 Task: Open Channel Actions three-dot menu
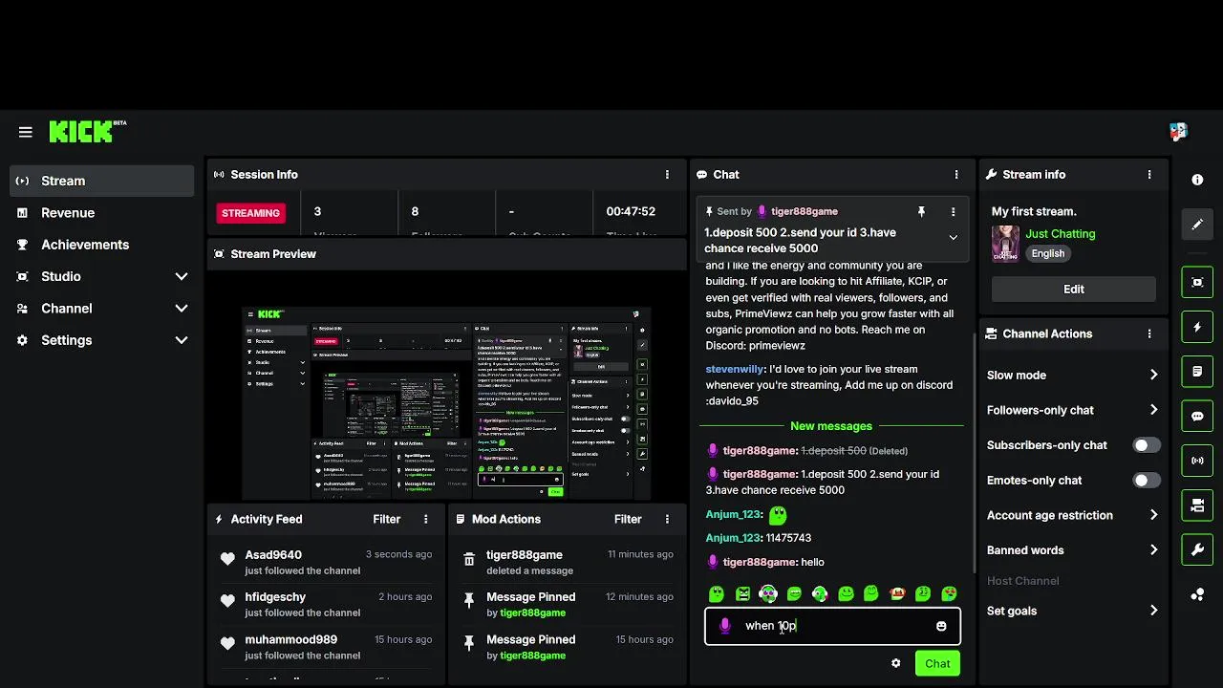tap(1149, 333)
